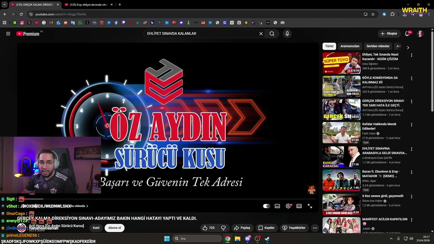Open a new browser tab
The width and height of the screenshot is (434, 244).
click(120, 4)
